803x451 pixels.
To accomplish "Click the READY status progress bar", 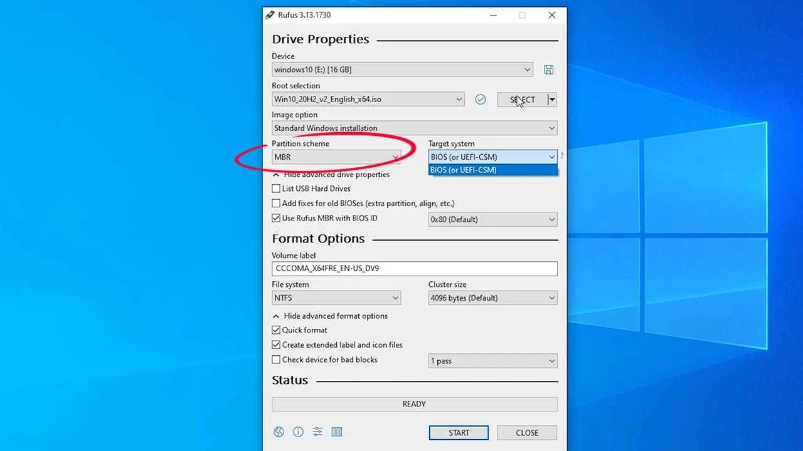I will [x=415, y=404].
